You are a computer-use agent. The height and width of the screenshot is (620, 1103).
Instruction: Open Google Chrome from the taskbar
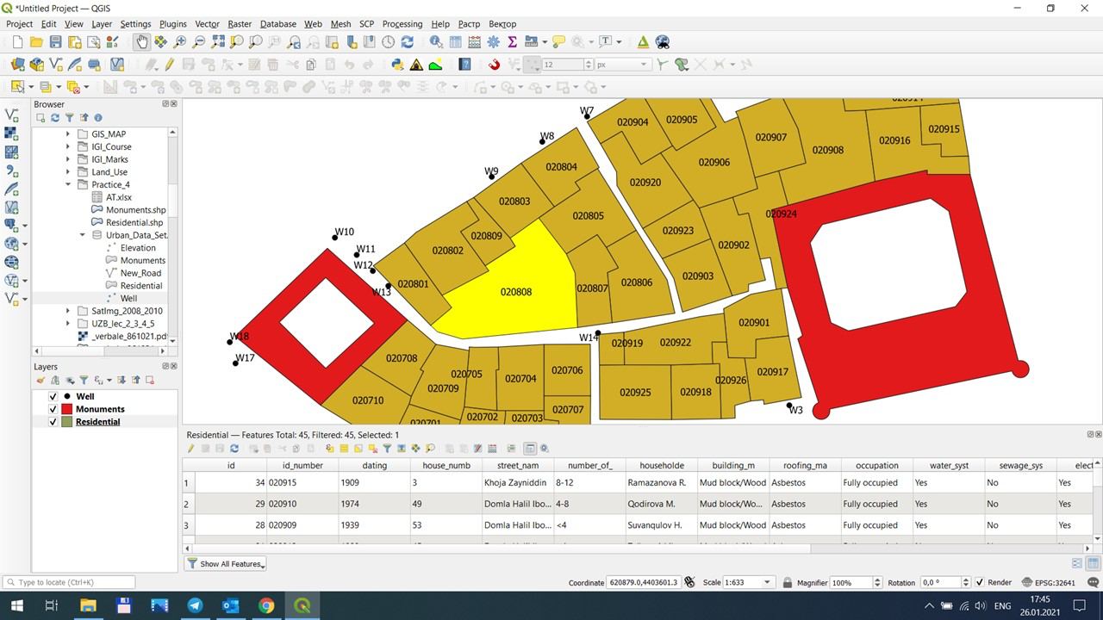coord(266,605)
